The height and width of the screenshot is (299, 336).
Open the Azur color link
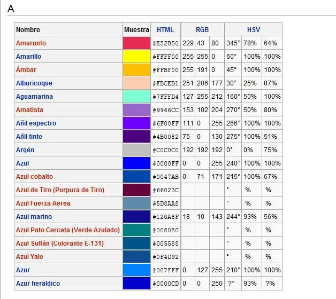[x=23, y=270]
